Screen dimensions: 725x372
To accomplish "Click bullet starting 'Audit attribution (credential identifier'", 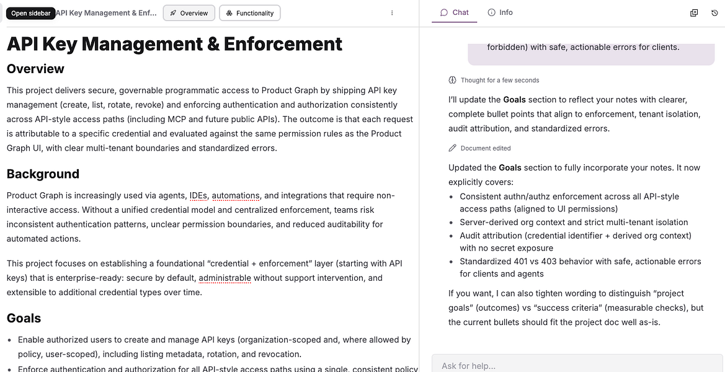I will [x=575, y=242].
